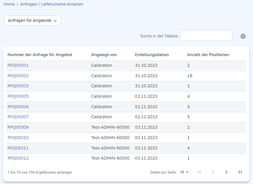Click the table search input field

pyautogui.click(x=206, y=36)
